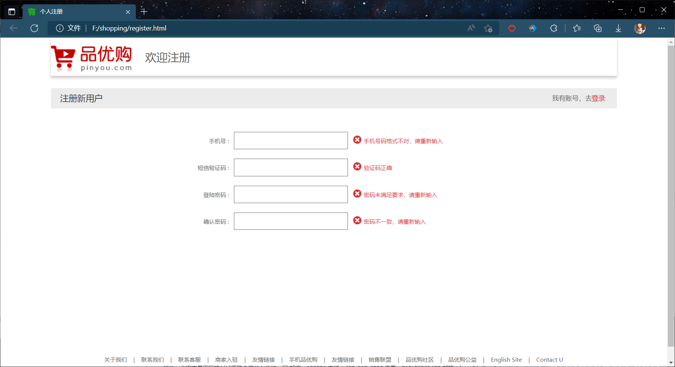Open the browser extensions puzzle icon
The height and width of the screenshot is (367, 675).
[x=554, y=28]
